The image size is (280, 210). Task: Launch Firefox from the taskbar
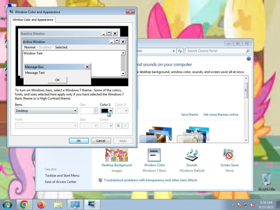point(41,205)
